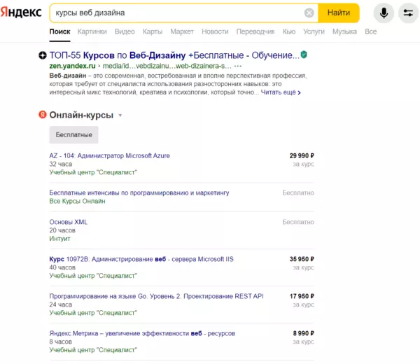This screenshot has width=420, height=364.
Task: Go to the Новости tab
Action: click(215, 31)
